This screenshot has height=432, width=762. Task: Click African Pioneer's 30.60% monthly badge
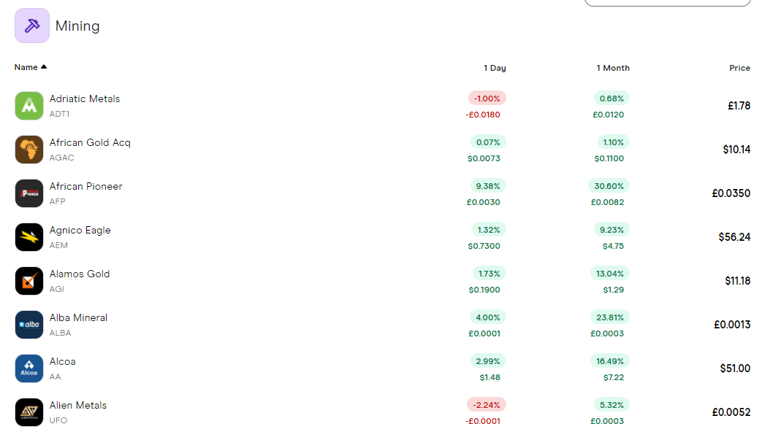click(609, 186)
